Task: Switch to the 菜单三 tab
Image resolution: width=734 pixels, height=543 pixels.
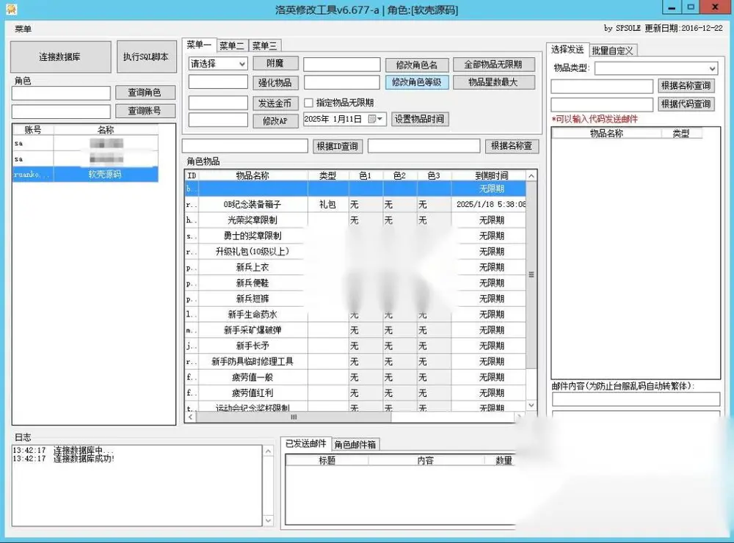Action: (x=265, y=46)
